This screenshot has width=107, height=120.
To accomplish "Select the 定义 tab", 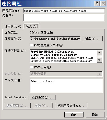I will 31,26.
